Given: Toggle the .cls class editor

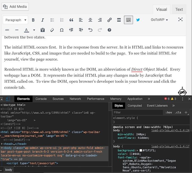Looking at the screenshot, I should click(x=178, y=112).
